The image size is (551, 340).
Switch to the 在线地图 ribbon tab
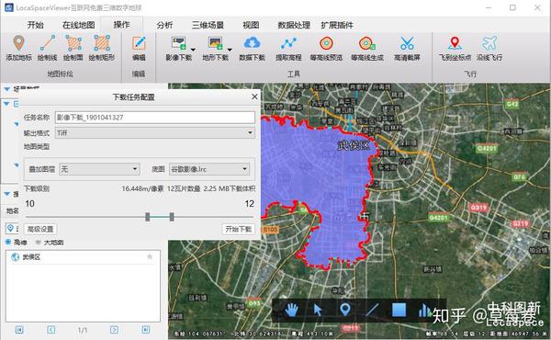tap(78, 25)
